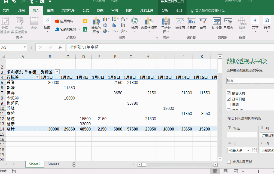274x174 pixels.
Task: Switch to the Formulas (公式) tab
Action: tap(86, 10)
